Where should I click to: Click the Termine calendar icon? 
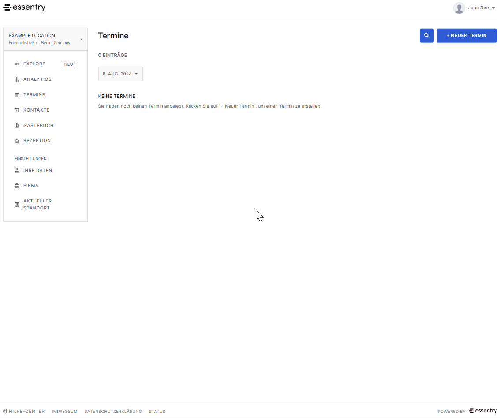(17, 95)
